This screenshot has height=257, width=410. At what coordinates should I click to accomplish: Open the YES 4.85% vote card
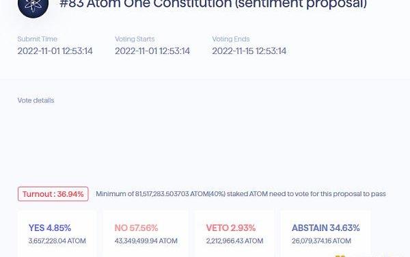point(57,234)
